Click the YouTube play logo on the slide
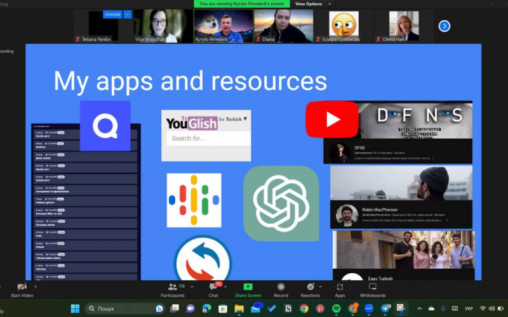The image size is (508, 317). coord(331,119)
